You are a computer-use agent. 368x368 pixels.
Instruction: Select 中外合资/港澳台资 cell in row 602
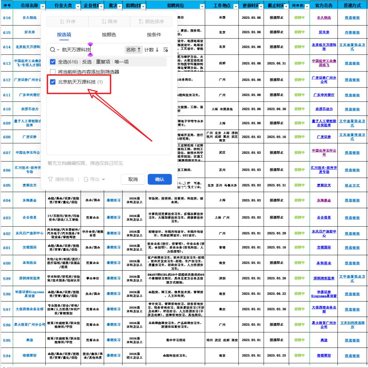[92, 233]
